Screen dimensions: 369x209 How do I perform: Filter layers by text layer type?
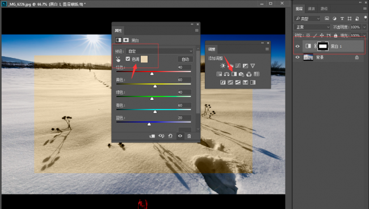coord(342,18)
